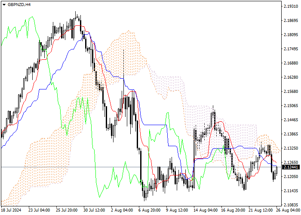
Task: Click the 2.13865 price axis label
Action: (x=291, y=134)
